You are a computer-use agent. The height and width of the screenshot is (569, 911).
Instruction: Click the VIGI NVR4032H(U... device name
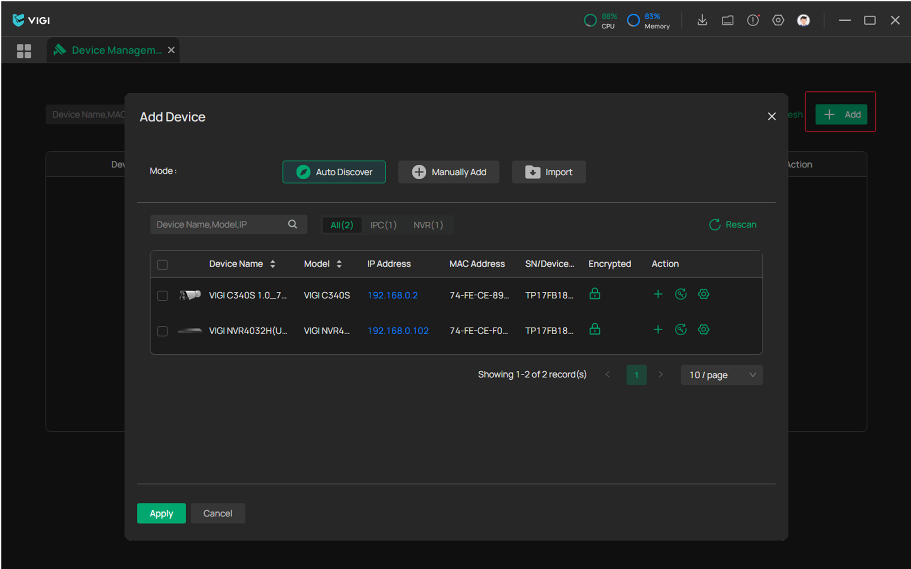pyautogui.click(x=248, y=331)
